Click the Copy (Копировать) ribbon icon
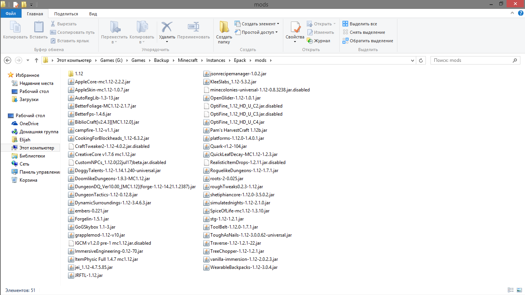The image size is (525, 295). pos(15,27)
